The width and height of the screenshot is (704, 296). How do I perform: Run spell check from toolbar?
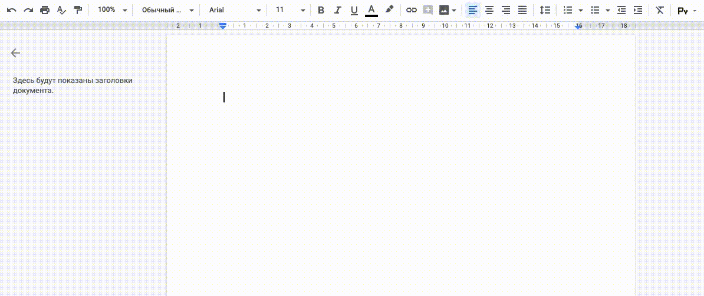point(61,10)
